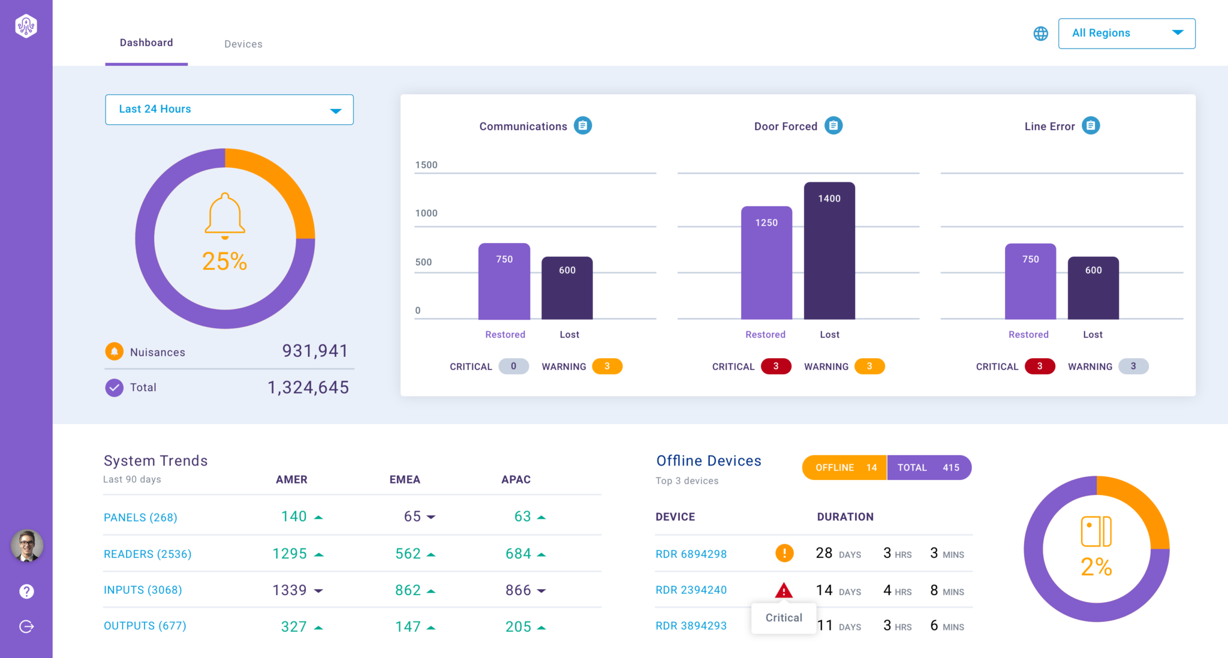Click the 25% nuisance percentage value
Viewport: 1228px width, 658px height.
tap(225, 261)
